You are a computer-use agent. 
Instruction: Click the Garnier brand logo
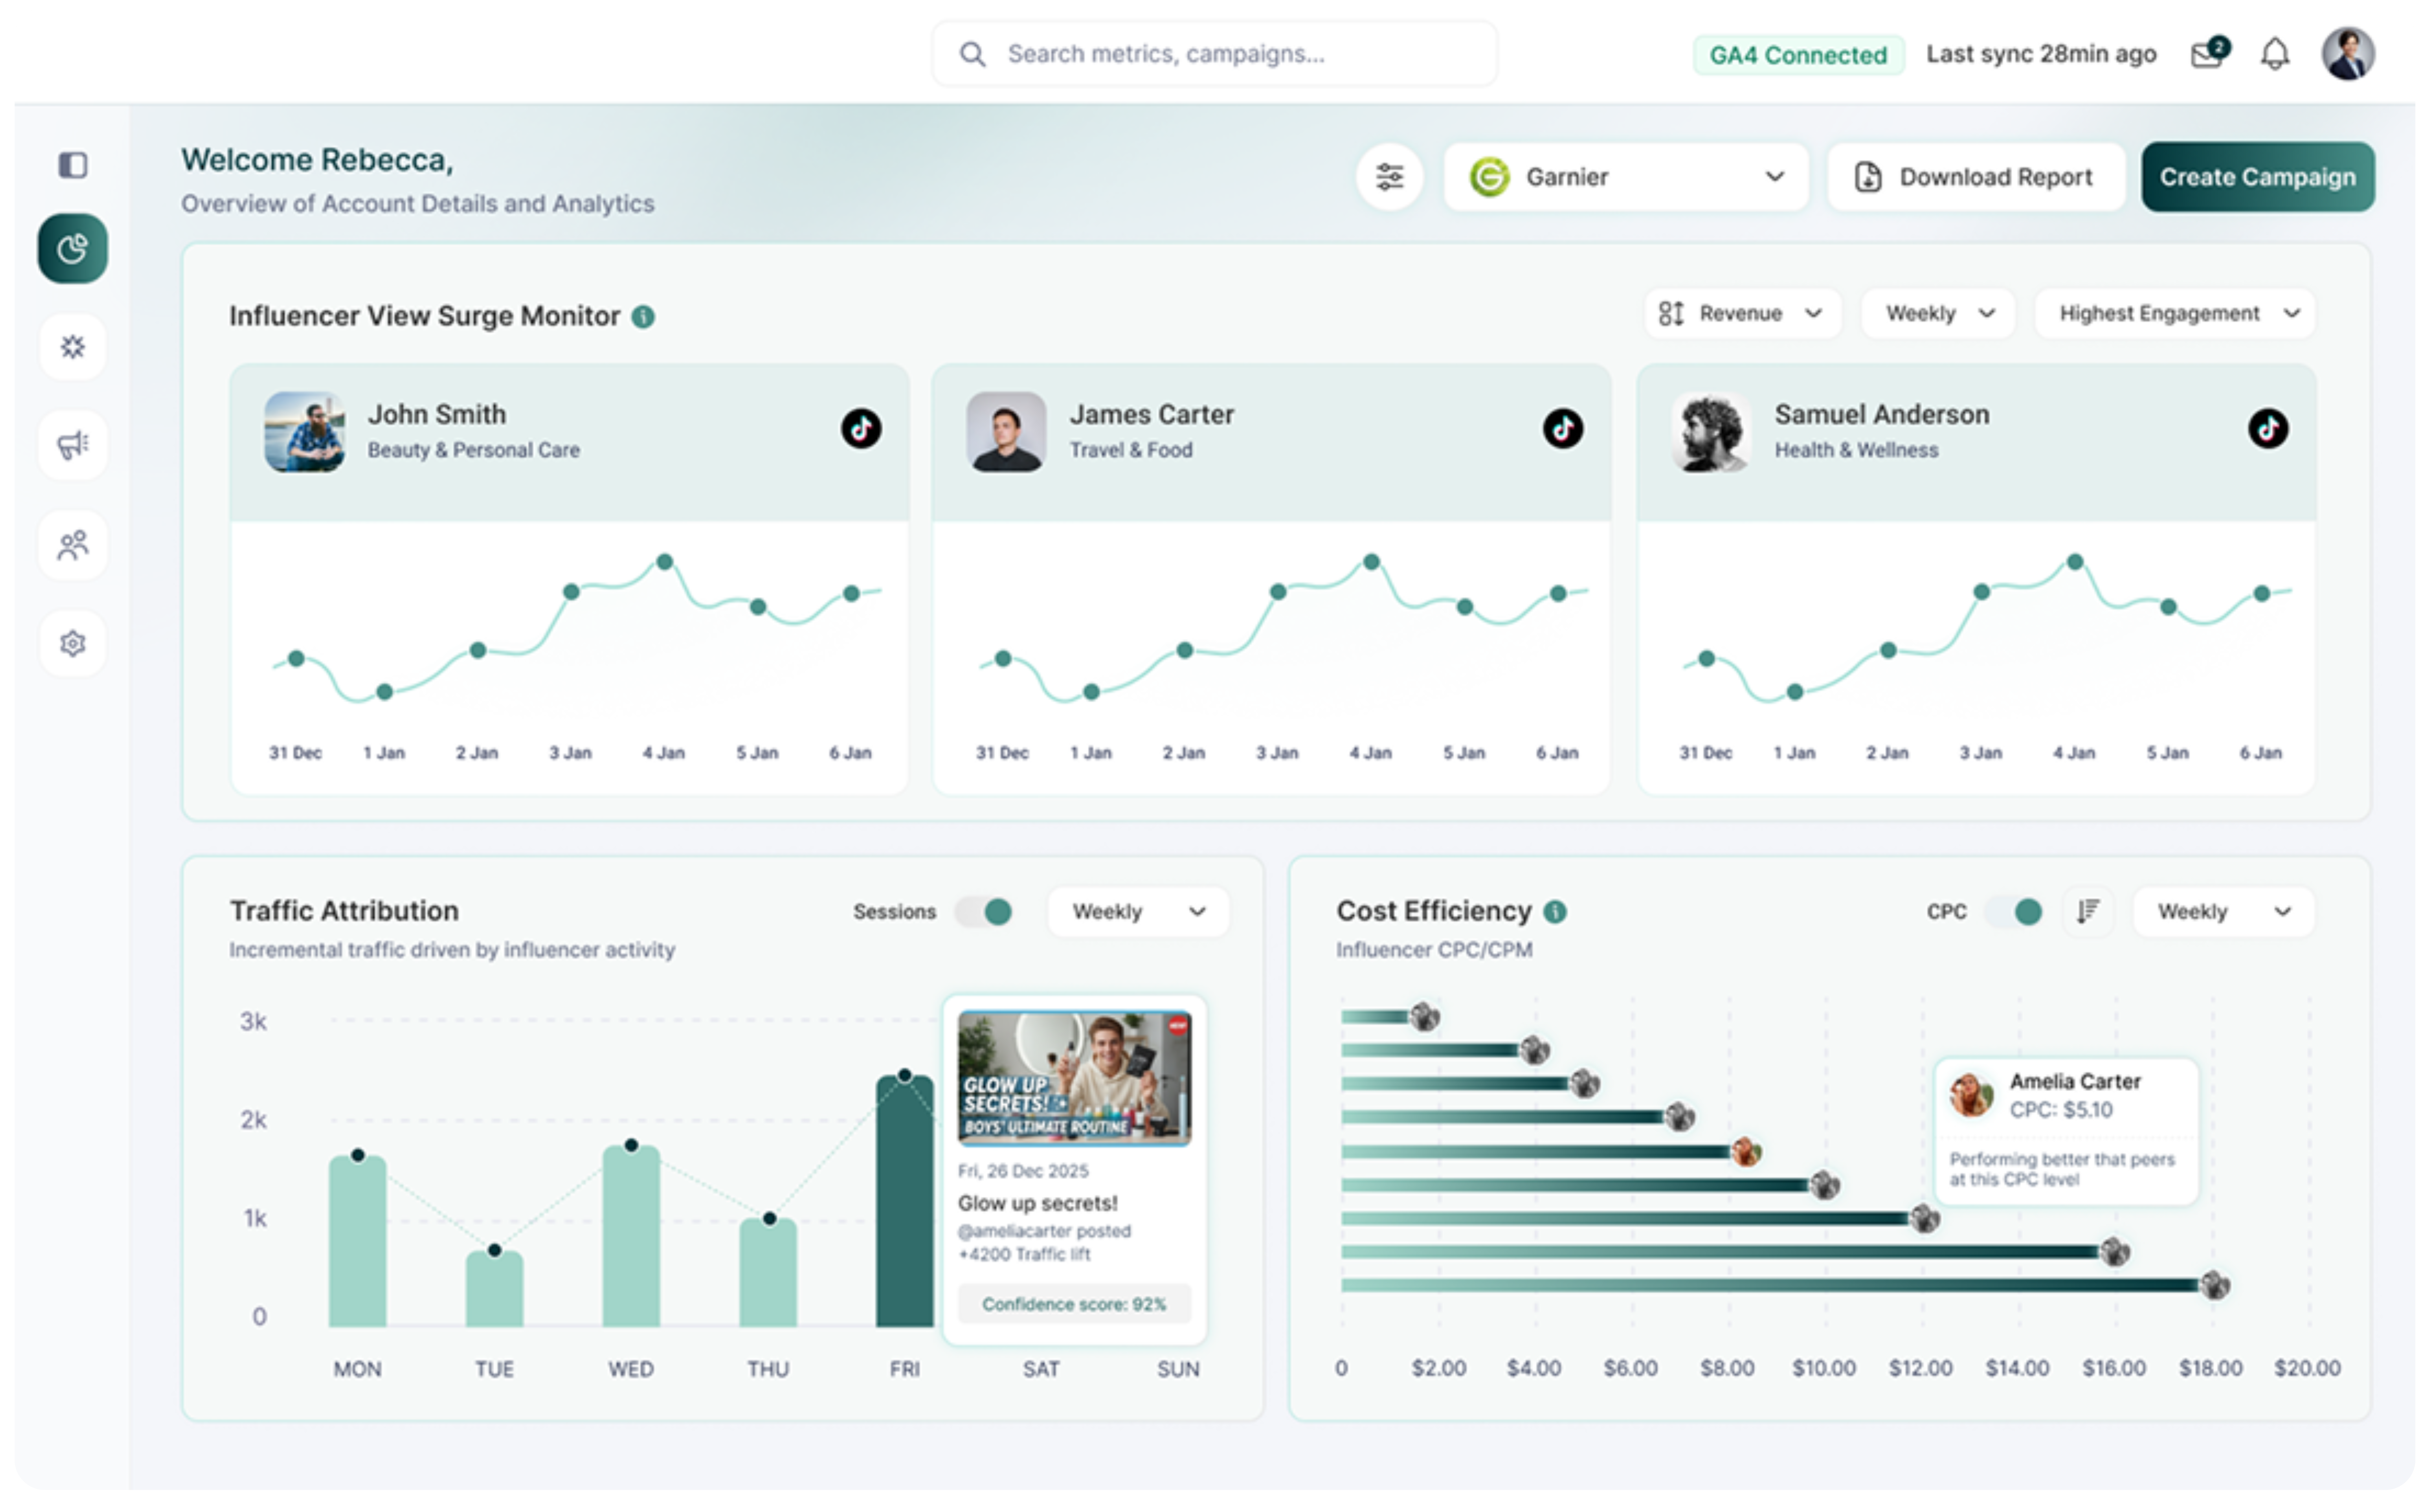click(x=1489, y=177)
